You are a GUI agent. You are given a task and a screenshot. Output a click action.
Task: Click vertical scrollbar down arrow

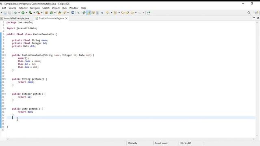pos(257,136)
